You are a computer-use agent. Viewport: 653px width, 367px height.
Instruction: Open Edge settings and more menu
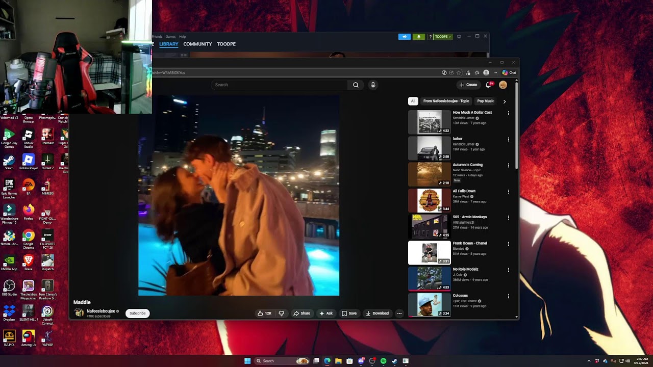495,72
